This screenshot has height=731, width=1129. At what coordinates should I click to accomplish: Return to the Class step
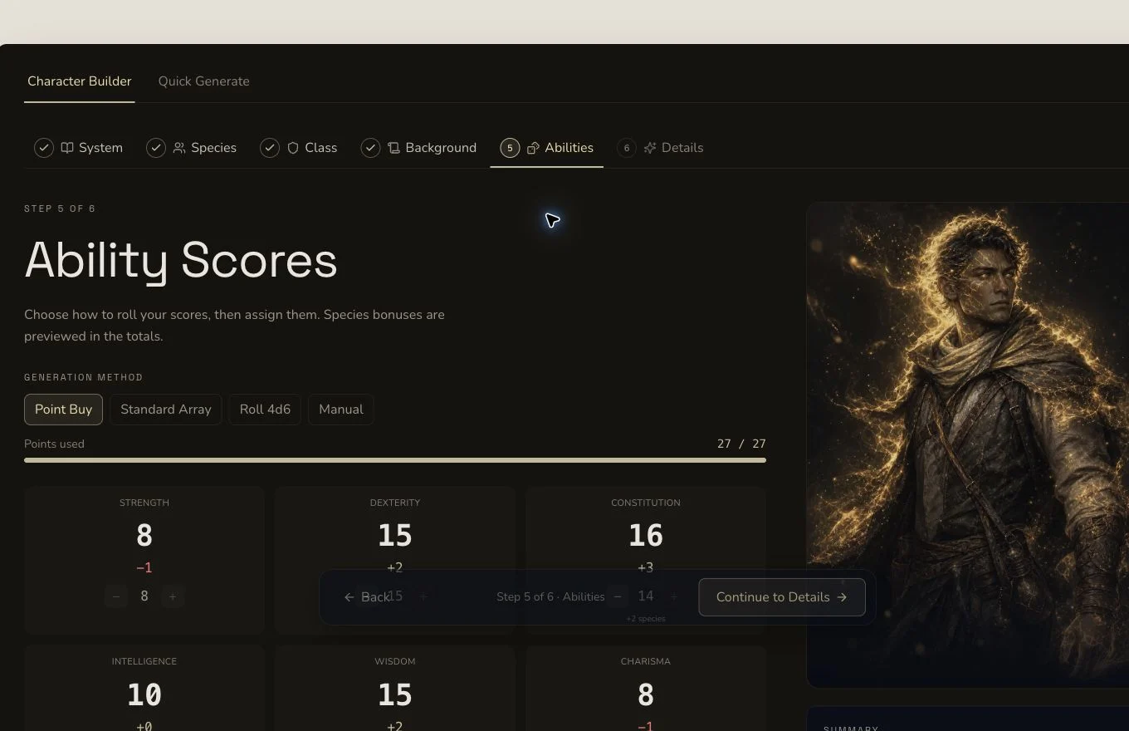[299, 148]
